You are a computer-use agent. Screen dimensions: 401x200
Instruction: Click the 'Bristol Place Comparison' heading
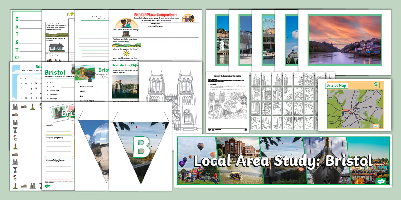click(x=155, y=15)
